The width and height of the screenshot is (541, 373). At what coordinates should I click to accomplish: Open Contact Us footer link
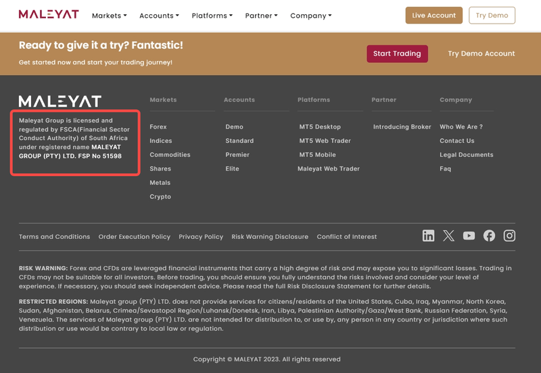click(x=457, y=141)
